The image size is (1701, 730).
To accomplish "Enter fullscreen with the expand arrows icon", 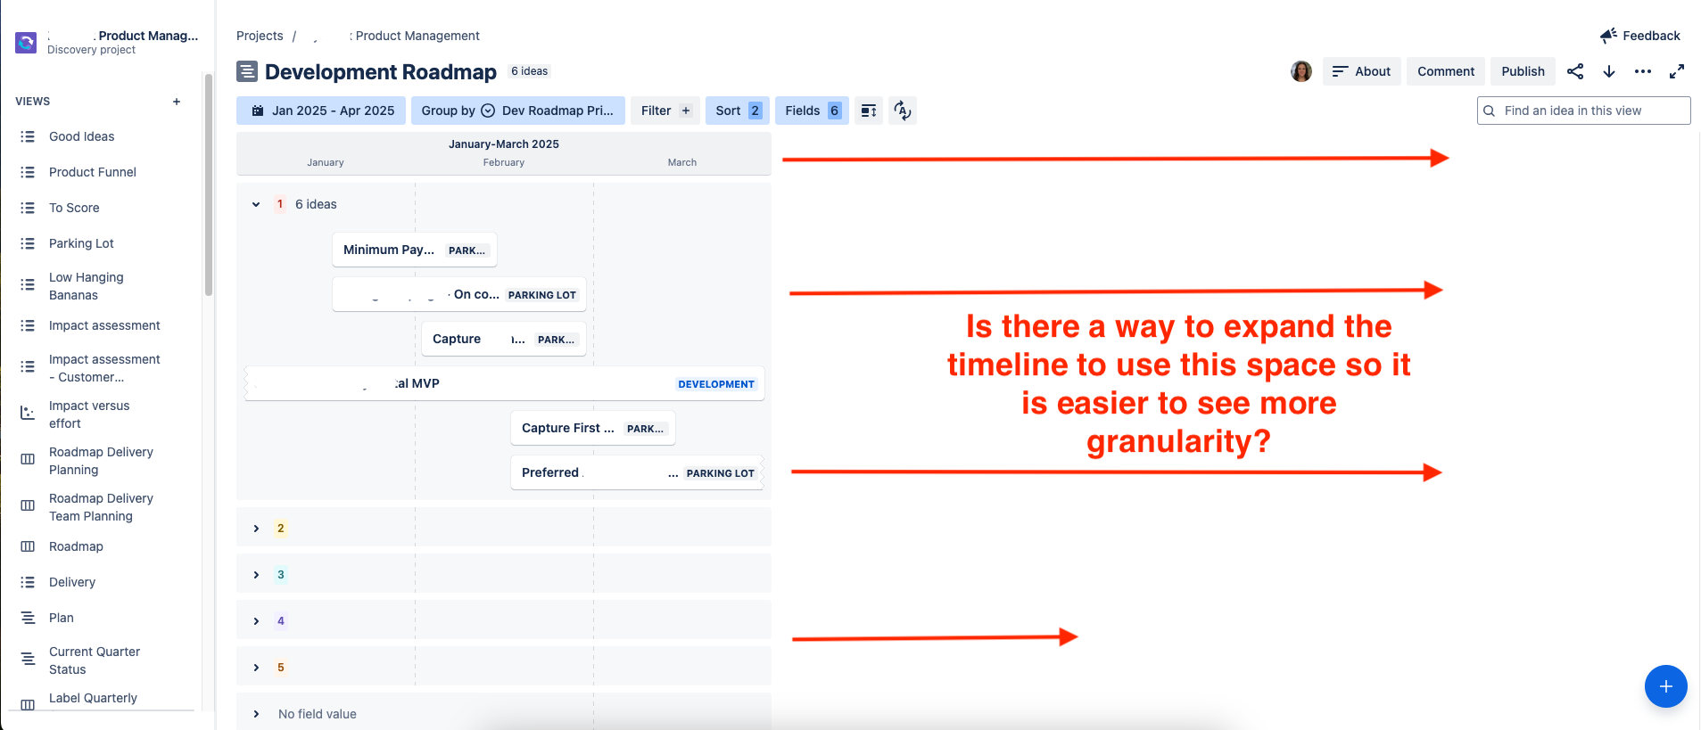I will click(x=1677, y=71).
